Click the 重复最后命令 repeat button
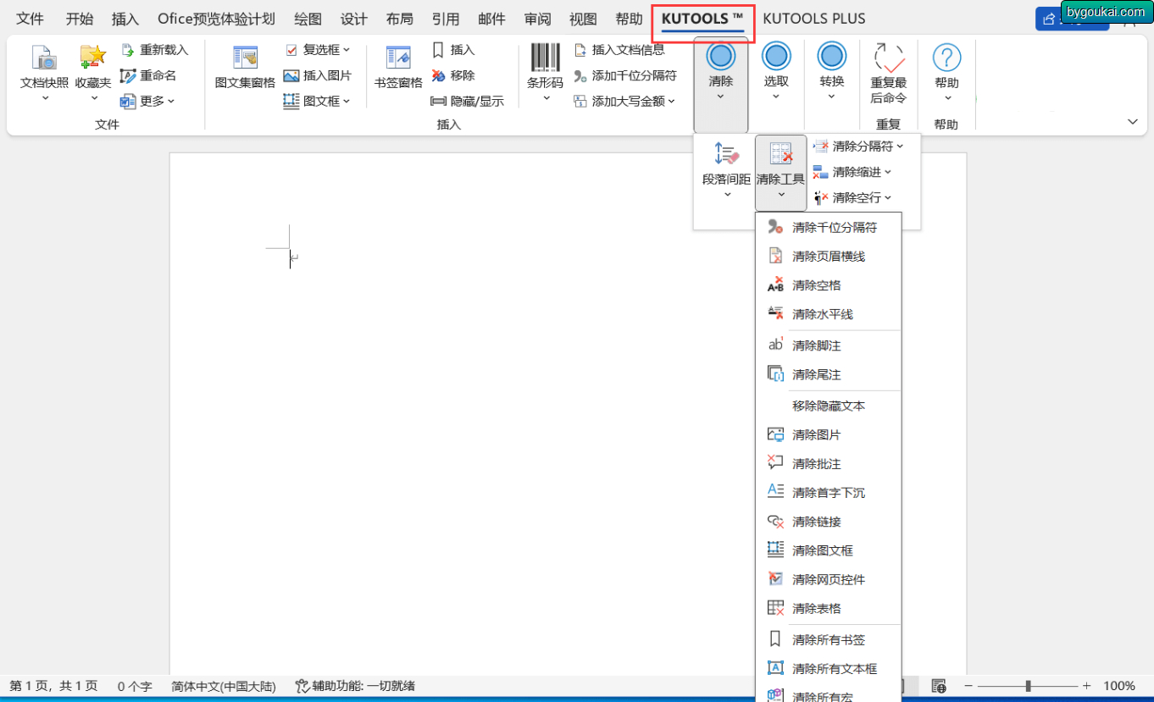The image size is (1154, 702). [889, 73]
